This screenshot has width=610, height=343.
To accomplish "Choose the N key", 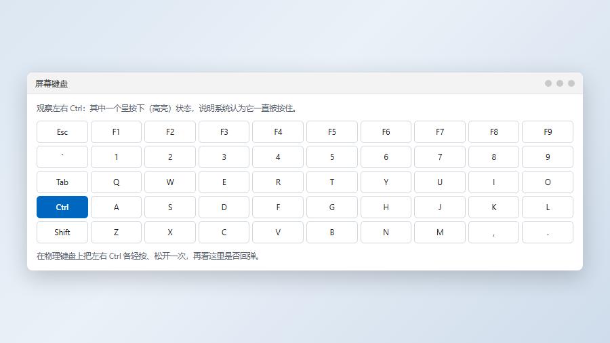I will point(386,232).
